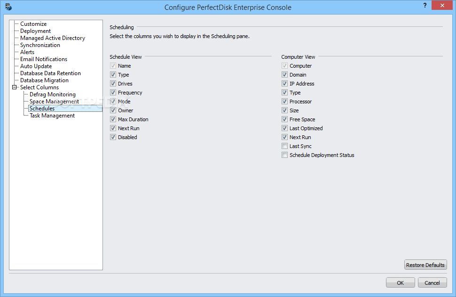456x297 pixels.
Task: Collapse the Select Columns tree node
Action: (14, 87)
